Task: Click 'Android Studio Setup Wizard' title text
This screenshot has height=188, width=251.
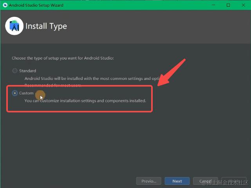Action: (36, 5)
